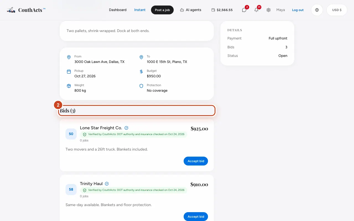Viewport: 354px width, 221px height.
Task: Click the pickup date Oct 27, 2026
Action: point(85,76)
